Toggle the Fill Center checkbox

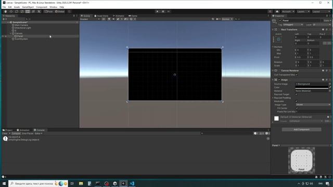(297, 108)
